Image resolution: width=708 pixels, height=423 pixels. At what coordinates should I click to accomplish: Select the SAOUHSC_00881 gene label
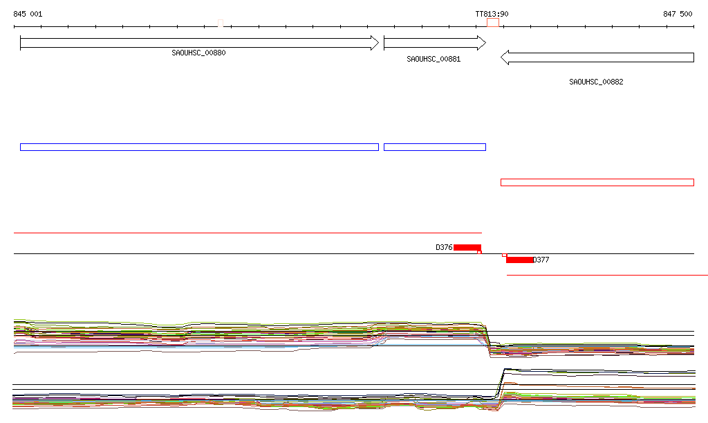point(434,60)
